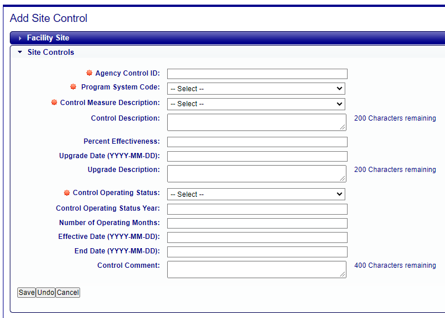Click the Undo button
Viewport: 445px width, 318px height.
[x=46, y=293]
